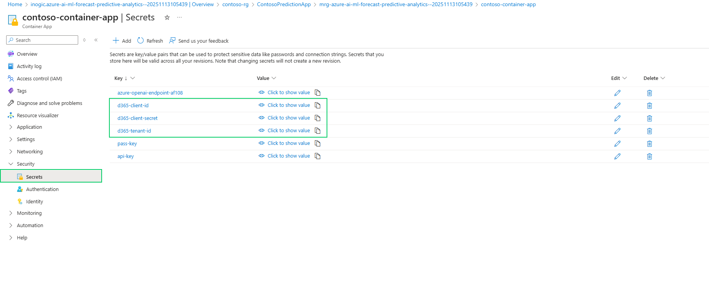This screenshot has height=289, width=709.
Task: Collapse the Security section in sidebar
Action: [x=25, y=164]
